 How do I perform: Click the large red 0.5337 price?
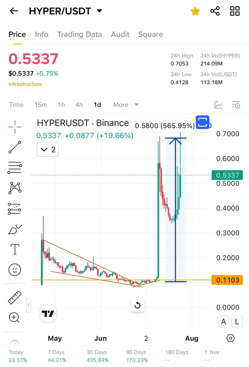point(33,58)
